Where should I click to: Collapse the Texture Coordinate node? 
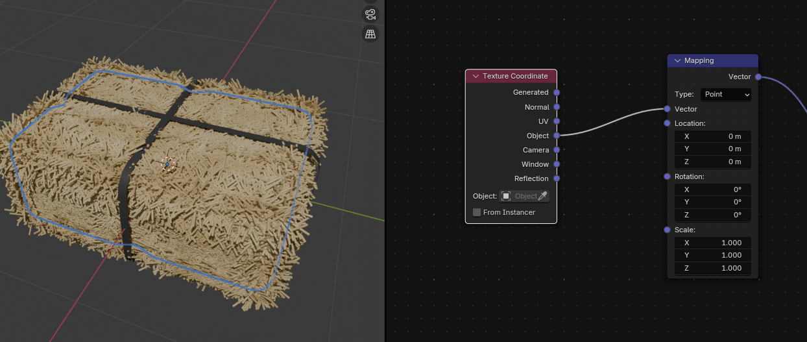coord(476,77)
